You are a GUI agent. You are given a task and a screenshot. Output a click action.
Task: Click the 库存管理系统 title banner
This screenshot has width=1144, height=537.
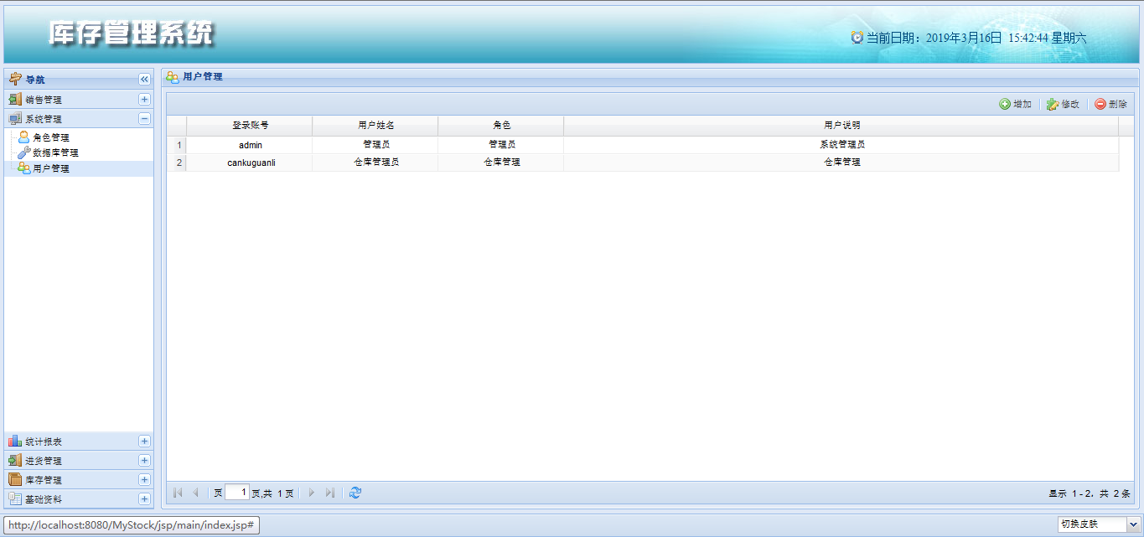tap(131, 34)
